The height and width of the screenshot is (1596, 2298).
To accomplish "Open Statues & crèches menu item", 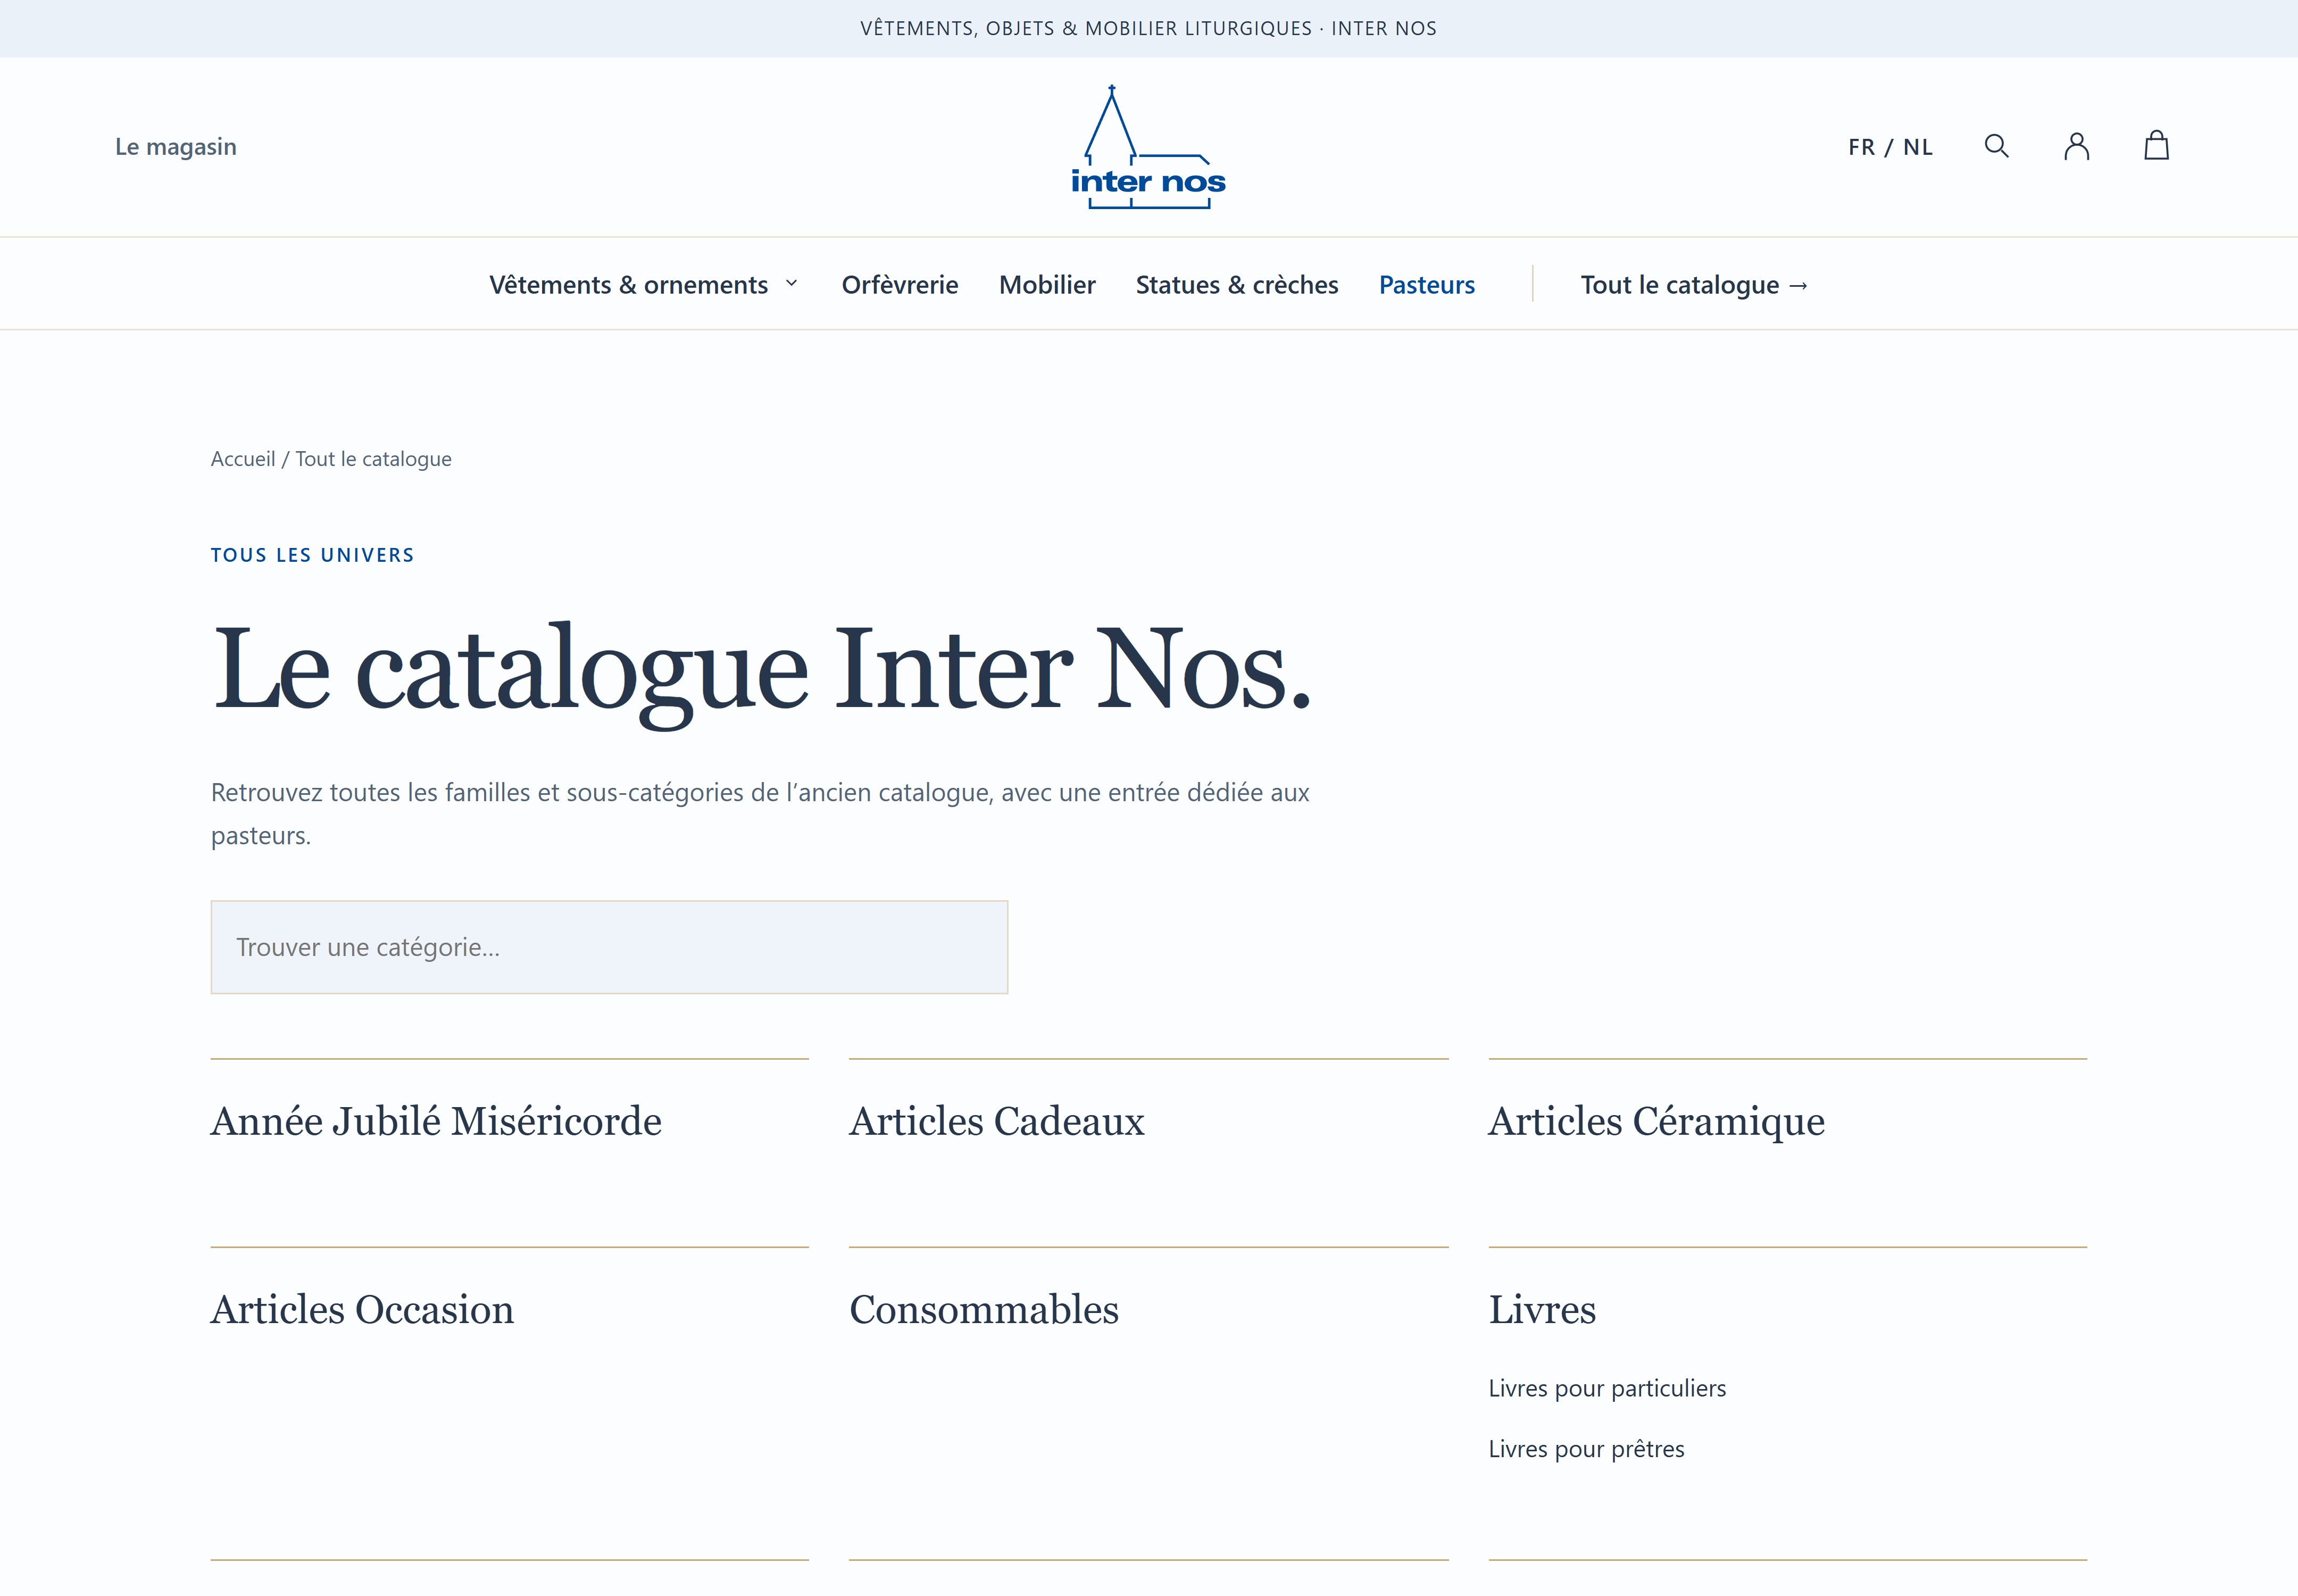I will pos(1237,285).
